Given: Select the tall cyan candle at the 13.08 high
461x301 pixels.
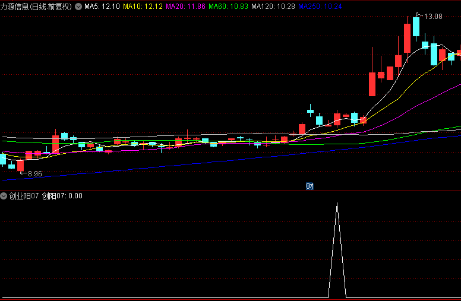Looking at the screenshot, I should click(x=416, y=26).
